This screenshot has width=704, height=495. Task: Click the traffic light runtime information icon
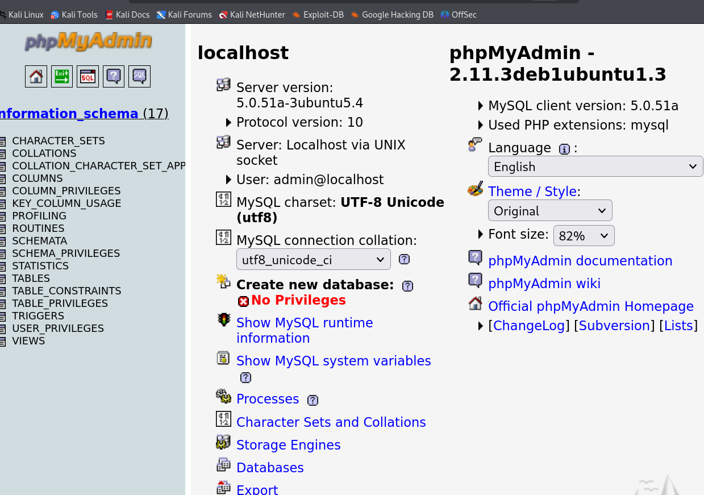tap(223, 319)
